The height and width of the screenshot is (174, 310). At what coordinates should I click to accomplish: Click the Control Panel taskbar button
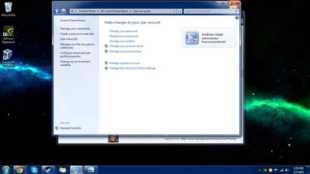(x=77, y=170)
